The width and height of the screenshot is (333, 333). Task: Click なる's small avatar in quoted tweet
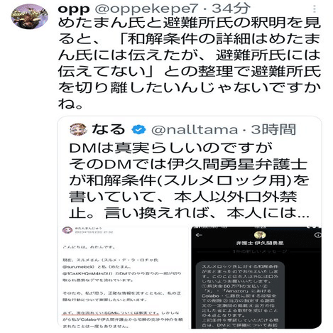click(78, 129)
